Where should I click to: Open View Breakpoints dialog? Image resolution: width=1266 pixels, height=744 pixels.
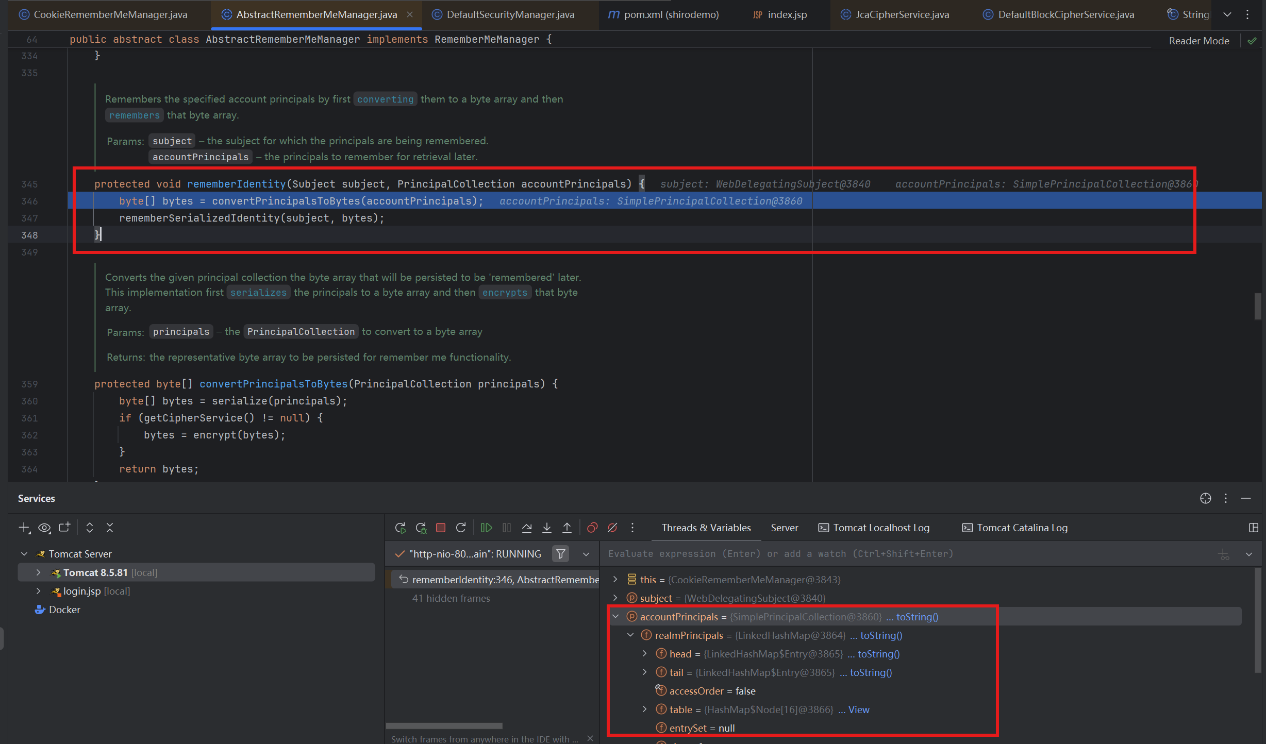(x=592, y=528)
